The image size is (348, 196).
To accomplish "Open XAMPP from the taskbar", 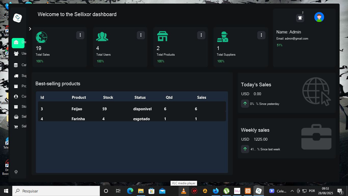I will point(248,191).
